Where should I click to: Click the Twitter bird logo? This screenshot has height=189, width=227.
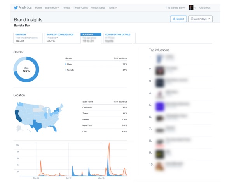(16, 8)
